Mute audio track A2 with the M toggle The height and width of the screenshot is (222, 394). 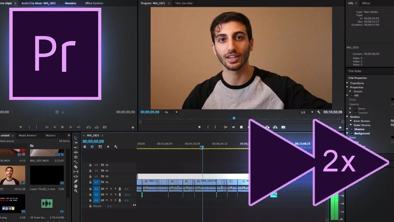(107, 195)
